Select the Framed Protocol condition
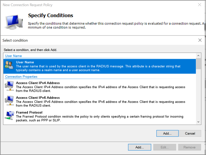The height and width of the screenshot is (155, 206). pyautogui.click(x=29, y=113)
